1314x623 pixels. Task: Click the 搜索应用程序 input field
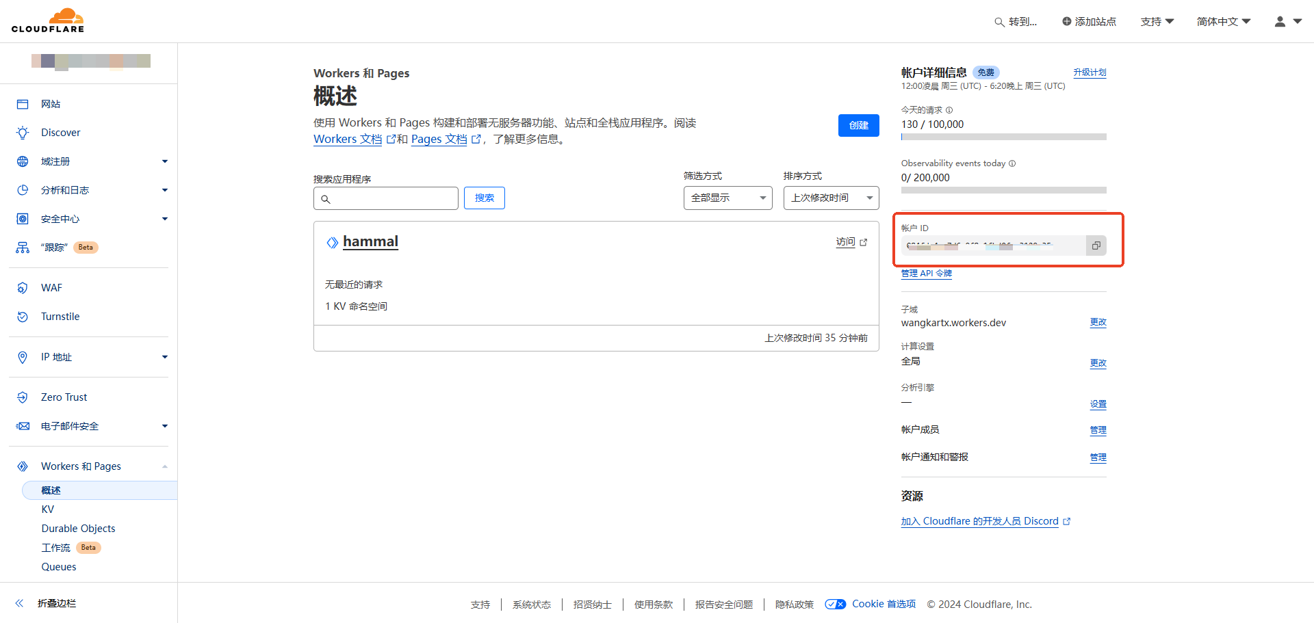[x=386, y=198]
